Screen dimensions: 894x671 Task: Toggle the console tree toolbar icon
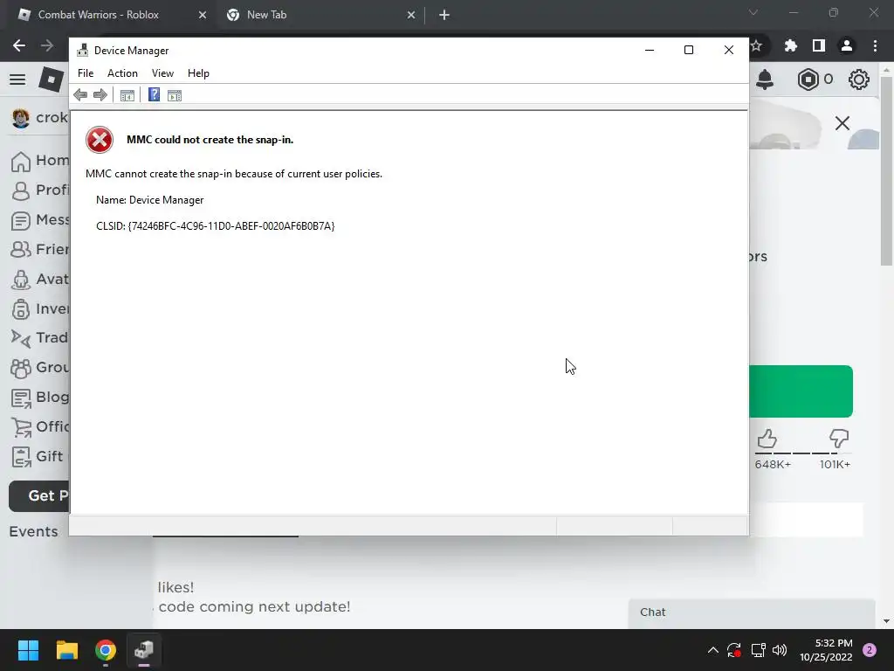[127, 95]
